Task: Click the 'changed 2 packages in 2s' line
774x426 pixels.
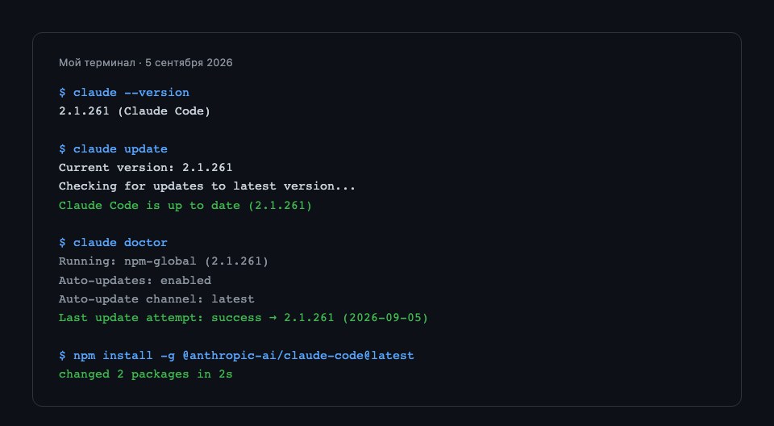Action: coord(146,374)
